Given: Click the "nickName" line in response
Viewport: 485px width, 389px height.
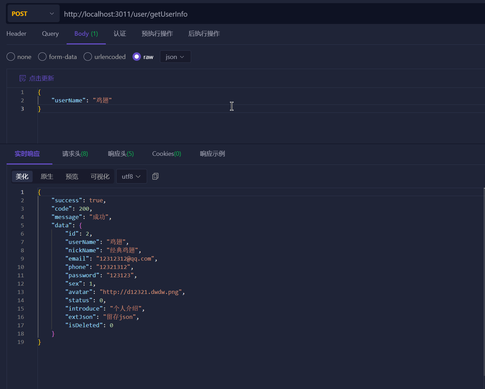Looking at the screenshot, I should 103,250.
